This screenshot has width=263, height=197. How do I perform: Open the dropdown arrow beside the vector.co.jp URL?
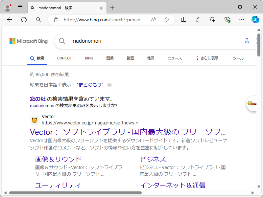click(x=137, y=122)
